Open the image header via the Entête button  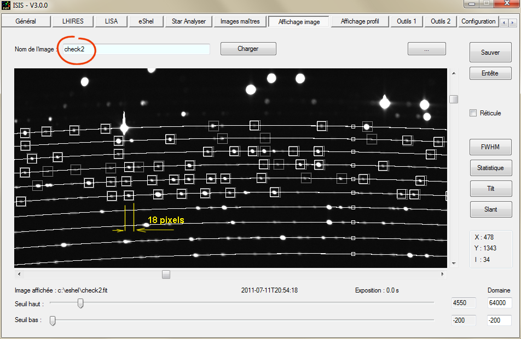490,73
